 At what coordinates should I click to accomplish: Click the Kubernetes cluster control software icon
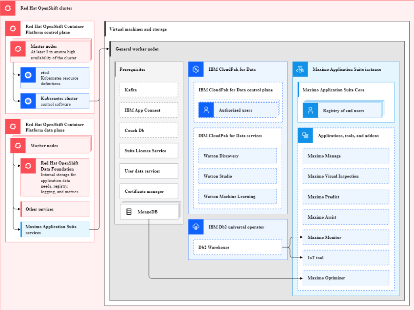point(28,101)
